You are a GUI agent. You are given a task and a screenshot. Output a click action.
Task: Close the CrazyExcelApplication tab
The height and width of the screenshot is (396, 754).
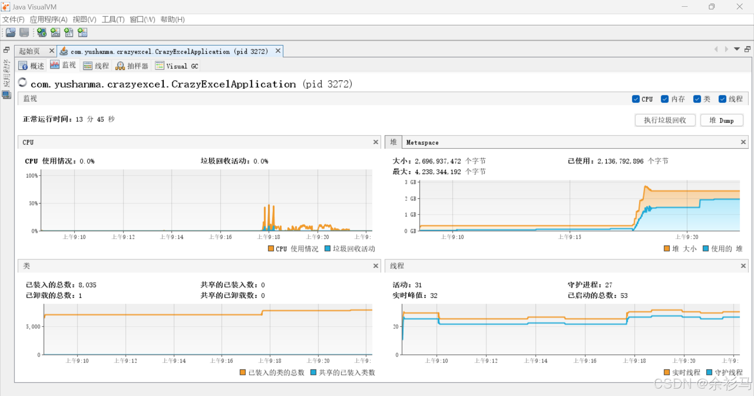278,51
